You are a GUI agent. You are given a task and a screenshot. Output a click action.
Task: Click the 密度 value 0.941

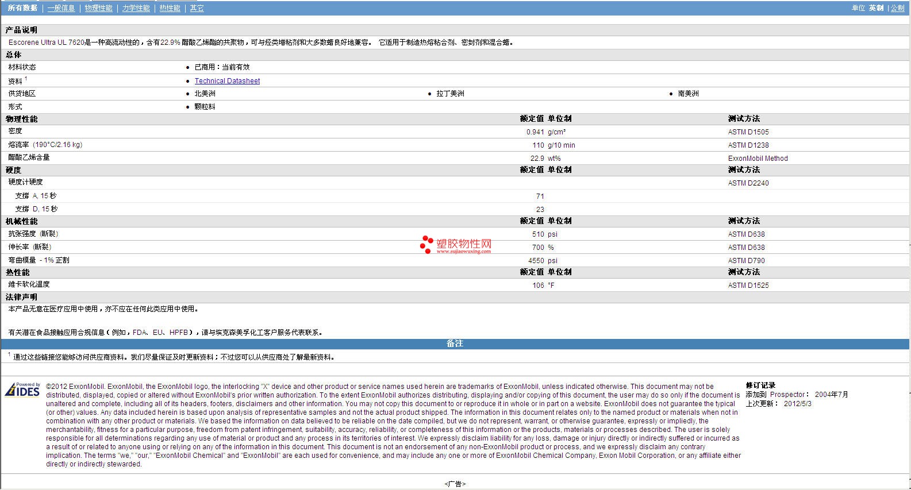tap(535, 132)
